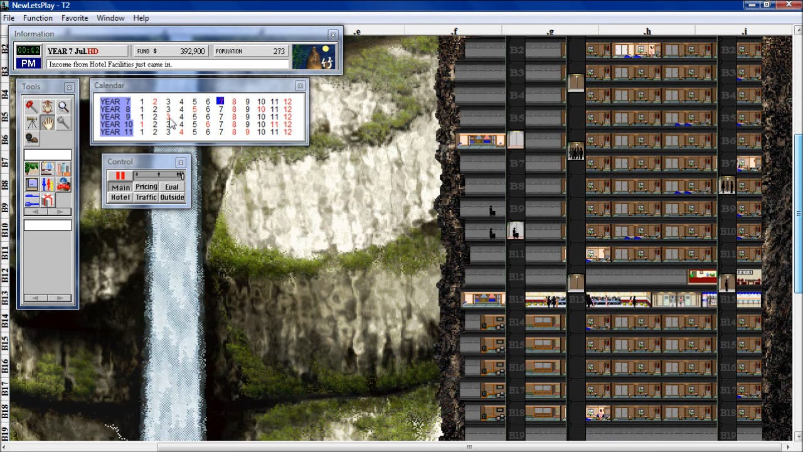The height and width of the screenshot is (452, 803).
Task: Open the blue framed screen build category
Action: 31,185
